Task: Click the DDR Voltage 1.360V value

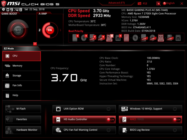Action: click(141, 24)
